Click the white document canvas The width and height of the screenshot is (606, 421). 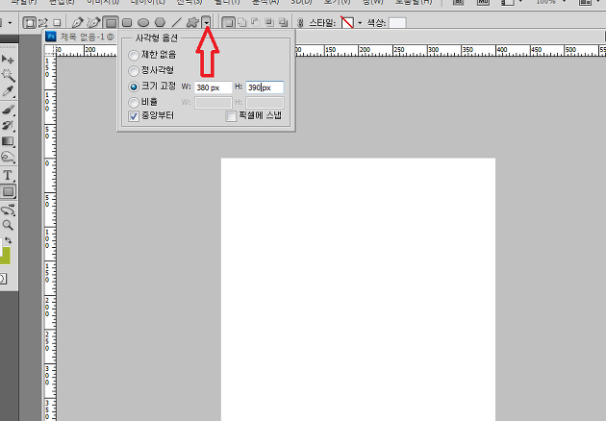pos(358,289)
